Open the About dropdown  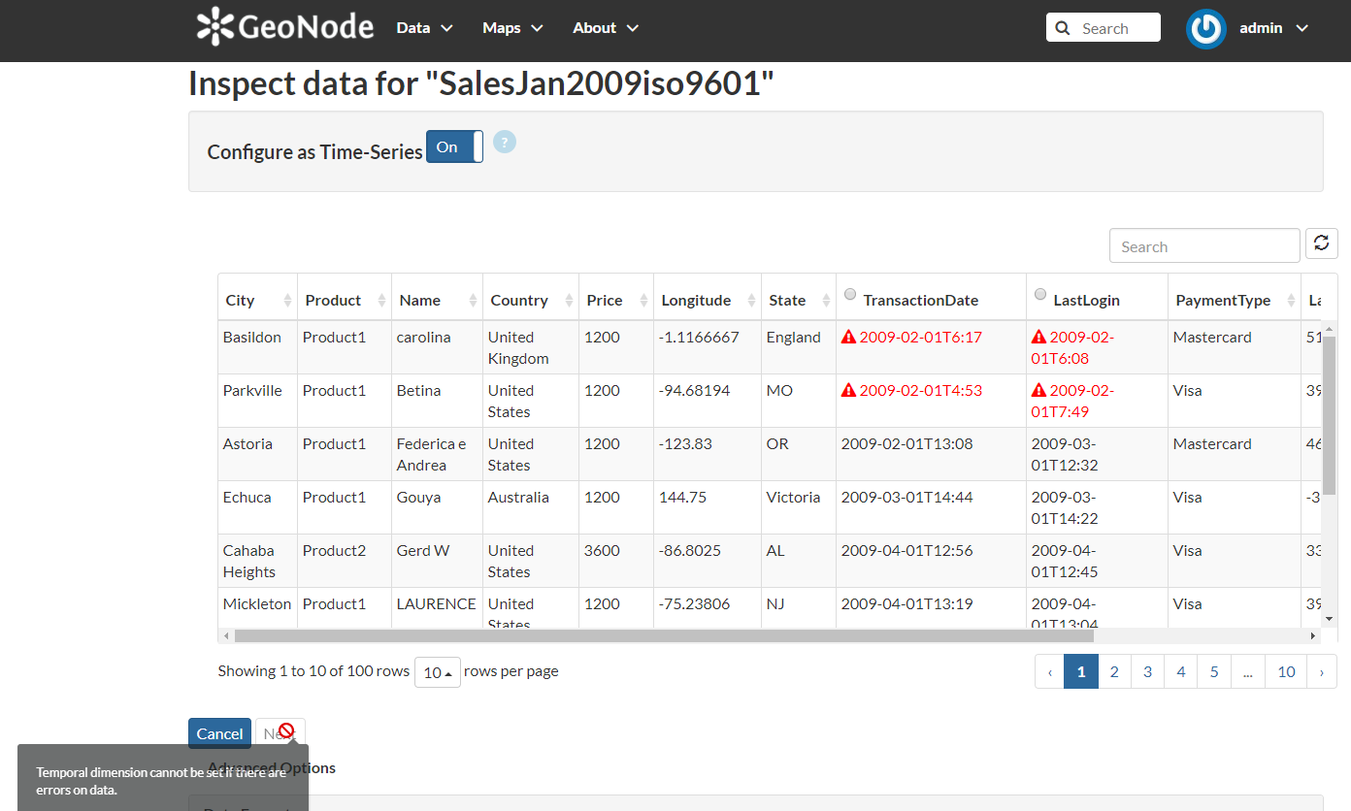[605, 28]
